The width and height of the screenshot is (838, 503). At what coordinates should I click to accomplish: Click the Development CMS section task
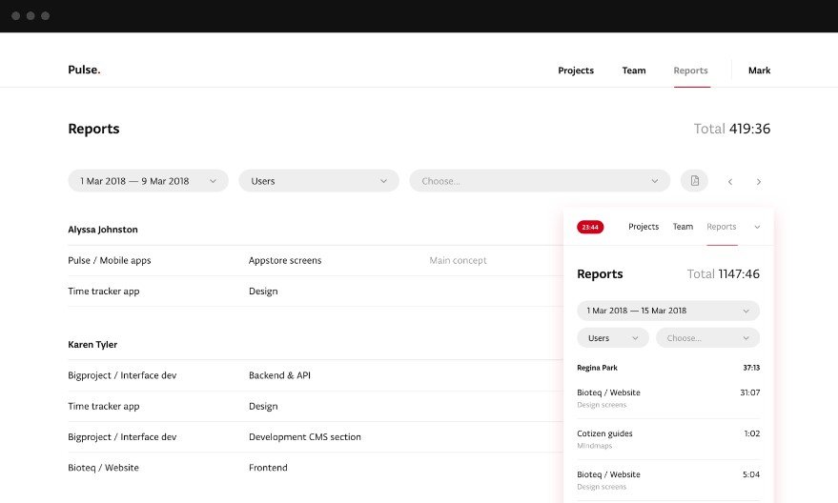[305, 436]
